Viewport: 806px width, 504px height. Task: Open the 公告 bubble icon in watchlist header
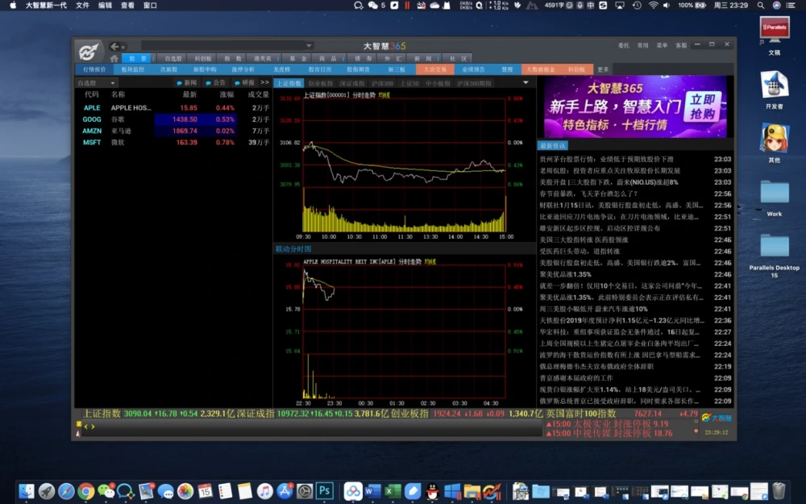pos(208,83)
